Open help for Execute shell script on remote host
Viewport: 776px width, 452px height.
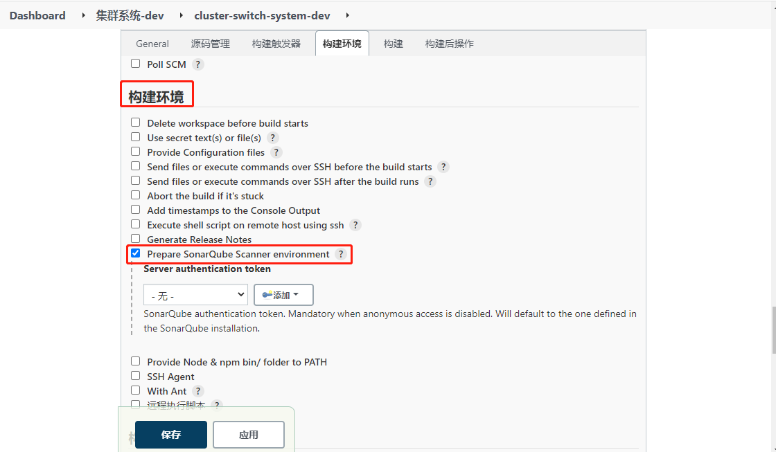click(x=355, y=225)
